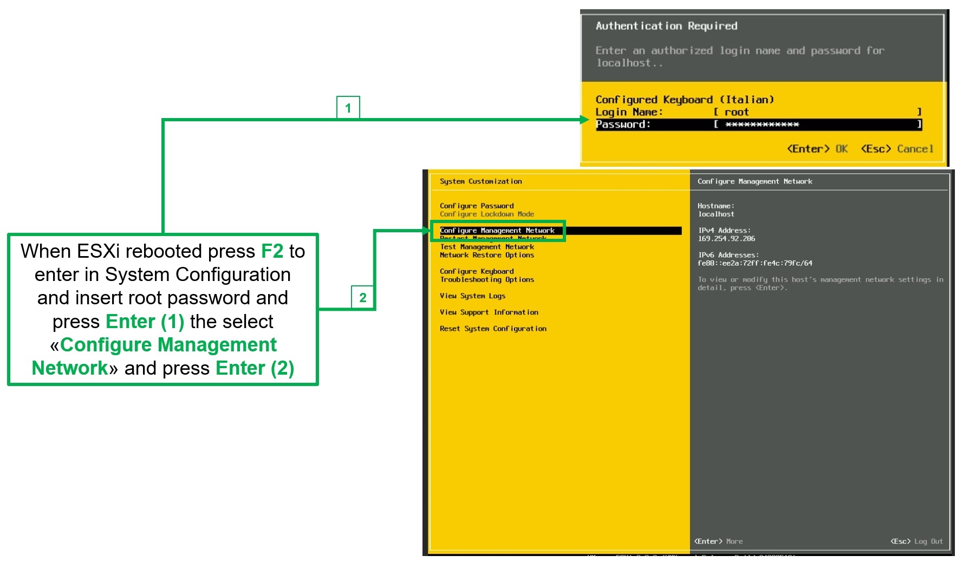Click the 'Enter an authorized login name' prompt

click(x=740, y=56)
